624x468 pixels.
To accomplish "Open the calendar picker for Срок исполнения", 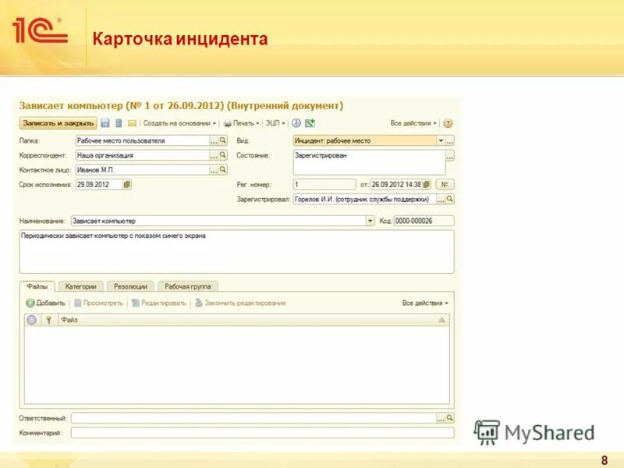I will [x=127, y=185].
